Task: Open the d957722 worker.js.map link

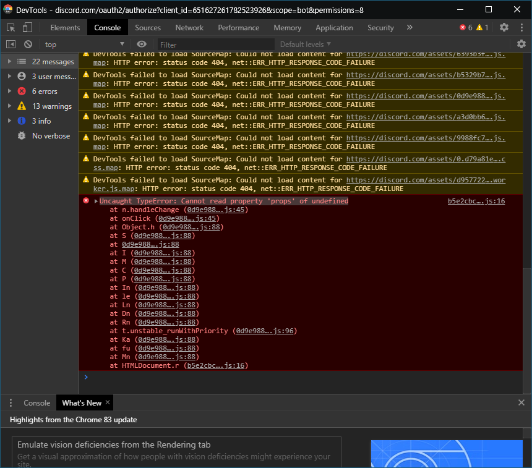Action: click(426, 180)
